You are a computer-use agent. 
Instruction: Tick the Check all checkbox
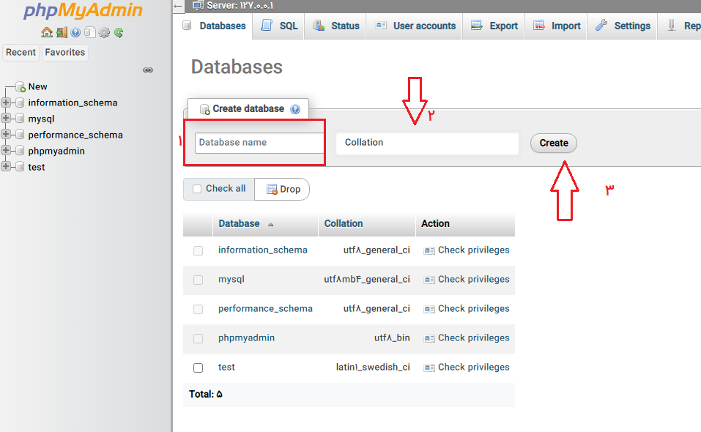pos(197,189)
